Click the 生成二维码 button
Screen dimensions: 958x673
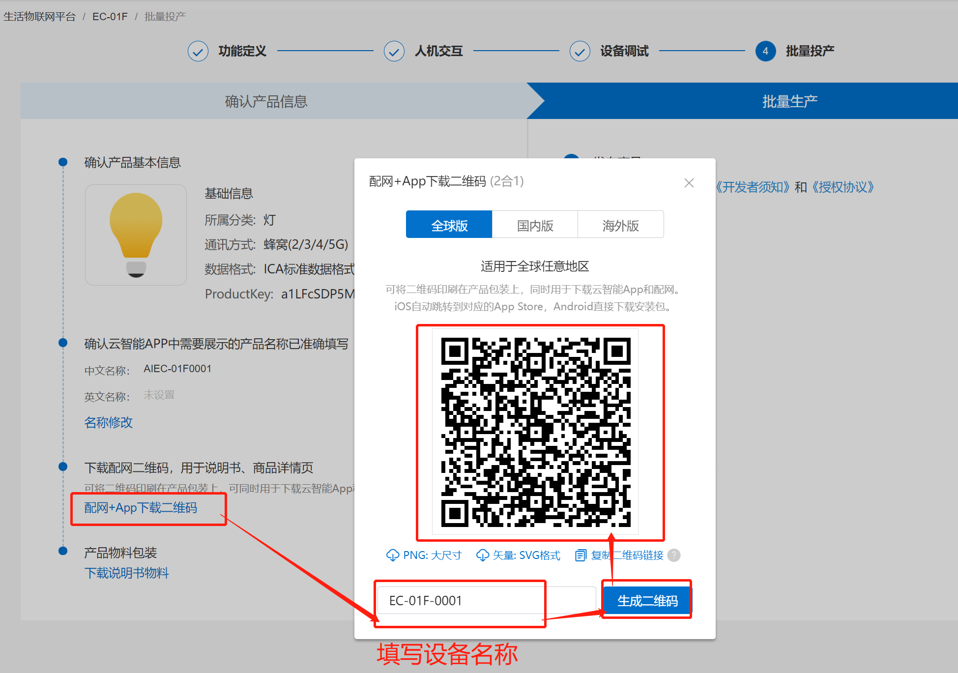click(x=647, y=600)
